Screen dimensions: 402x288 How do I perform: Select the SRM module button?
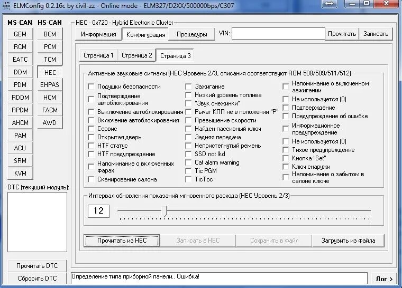pos(20,161)
